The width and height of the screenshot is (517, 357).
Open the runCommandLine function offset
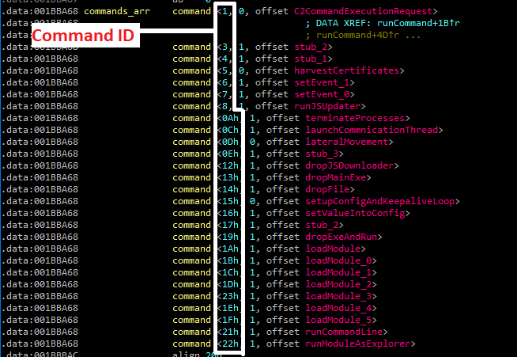coord(344,332)
